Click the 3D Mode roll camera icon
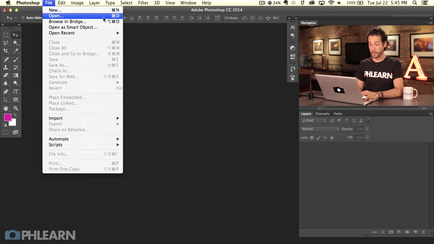This screenshot has width=434, height=244. pos(252,18)
